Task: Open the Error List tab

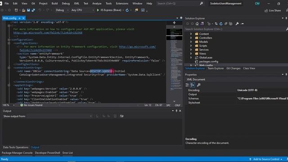Action: 67,153
